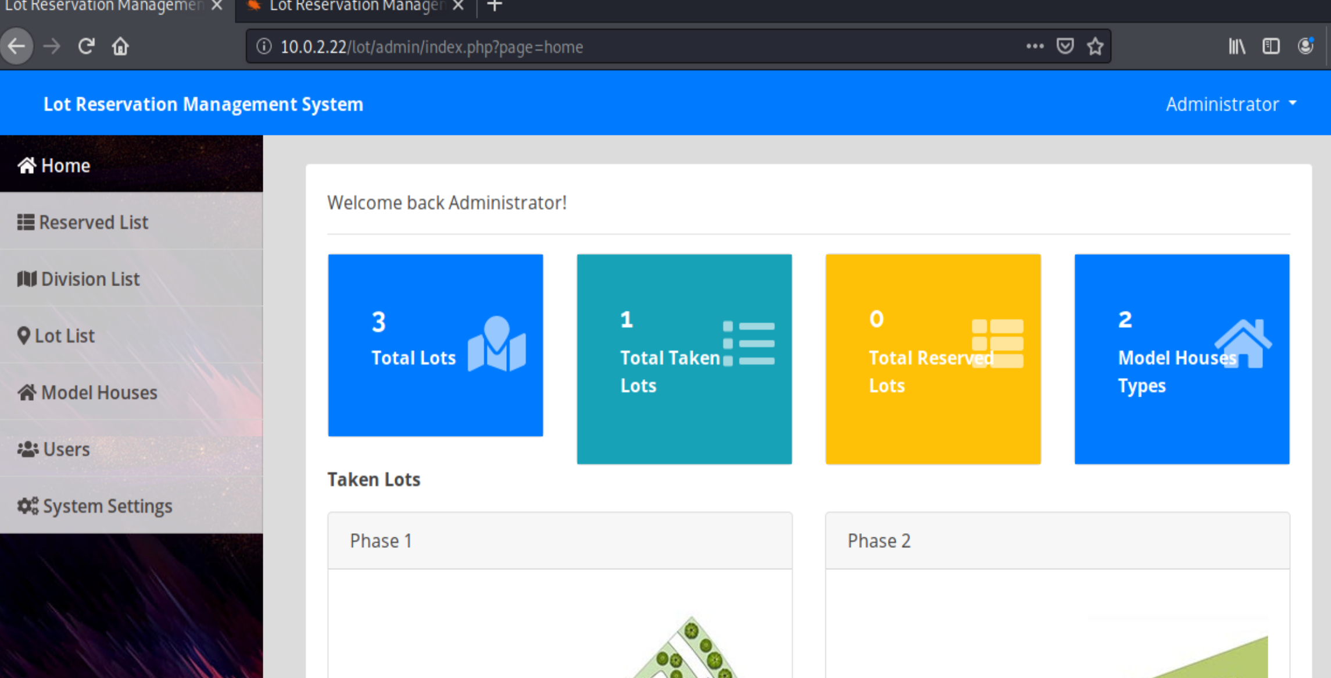Go back with the browser back arrow

17,47
